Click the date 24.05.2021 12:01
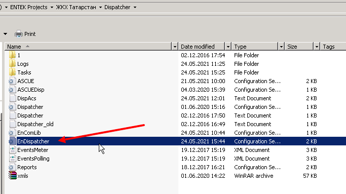Image resolution: width=346 pixels, height=194 pixels. (x=203, y=98)
